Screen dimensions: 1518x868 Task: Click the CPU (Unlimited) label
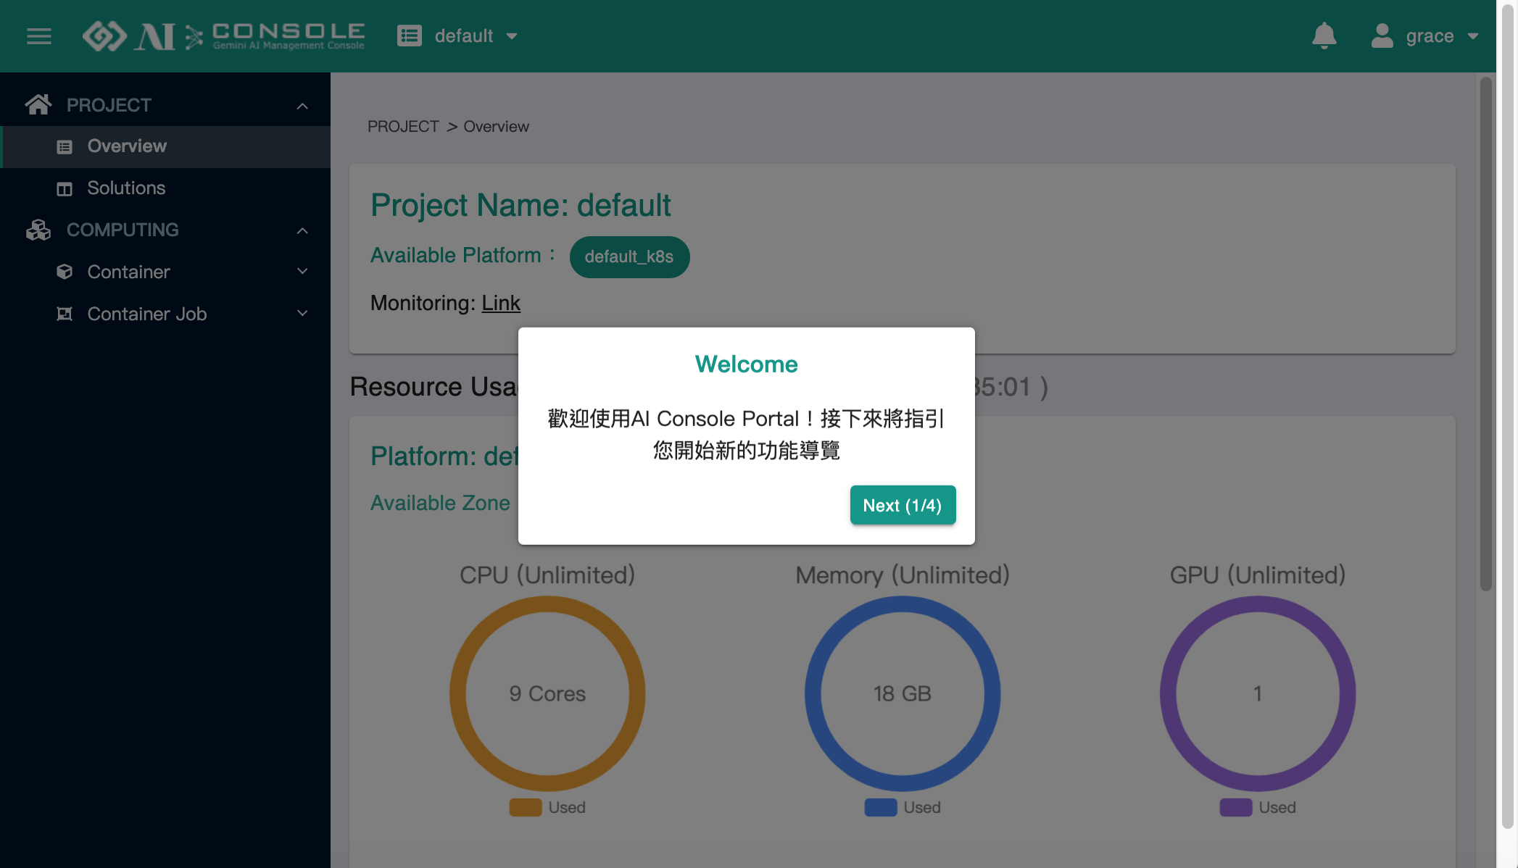(x=547, y=575)
